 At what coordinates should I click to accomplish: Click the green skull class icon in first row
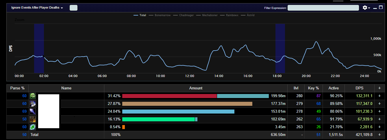33,96
